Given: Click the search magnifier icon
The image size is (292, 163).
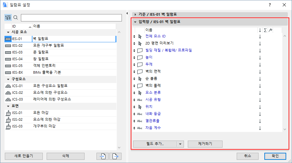Looking at the screenshot, I should point(16,18).
